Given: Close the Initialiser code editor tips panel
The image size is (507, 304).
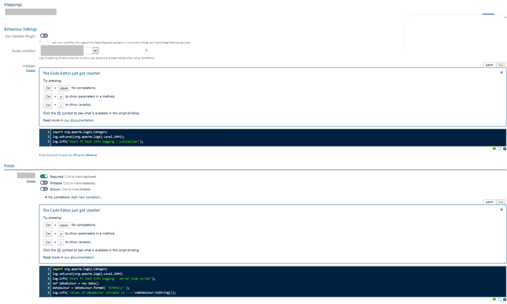Looking at the screenshot, I should coord(501,72).
